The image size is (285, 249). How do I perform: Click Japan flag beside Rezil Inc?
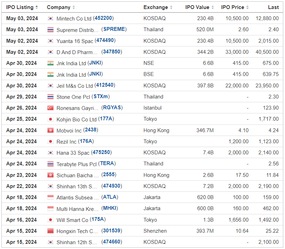tap(50, 141)
